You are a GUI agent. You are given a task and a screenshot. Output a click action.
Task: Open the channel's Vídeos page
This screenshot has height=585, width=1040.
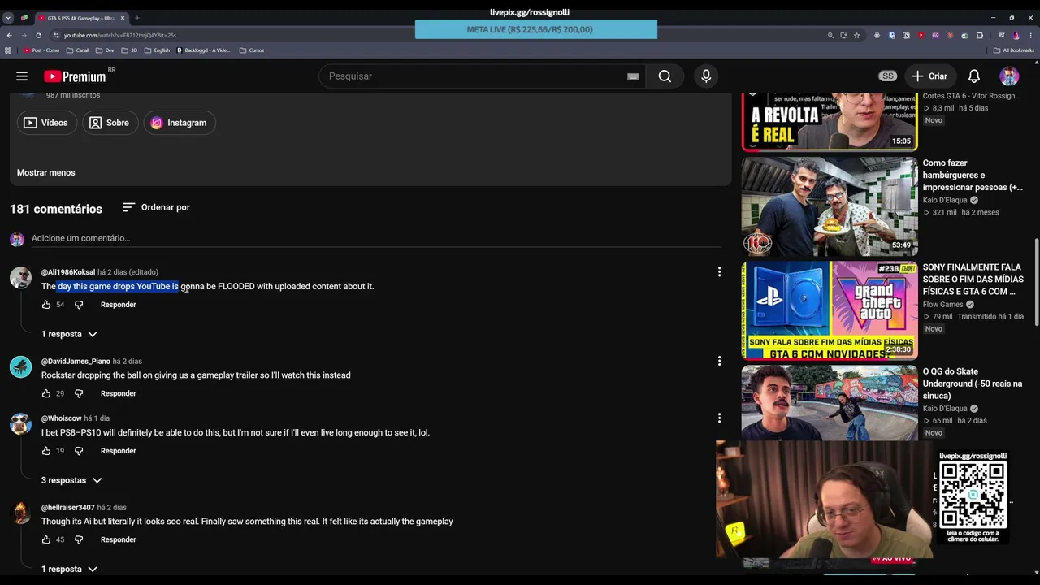(46, 123)
